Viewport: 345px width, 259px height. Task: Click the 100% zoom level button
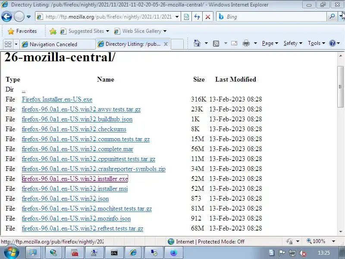click(x=316, y=241)
